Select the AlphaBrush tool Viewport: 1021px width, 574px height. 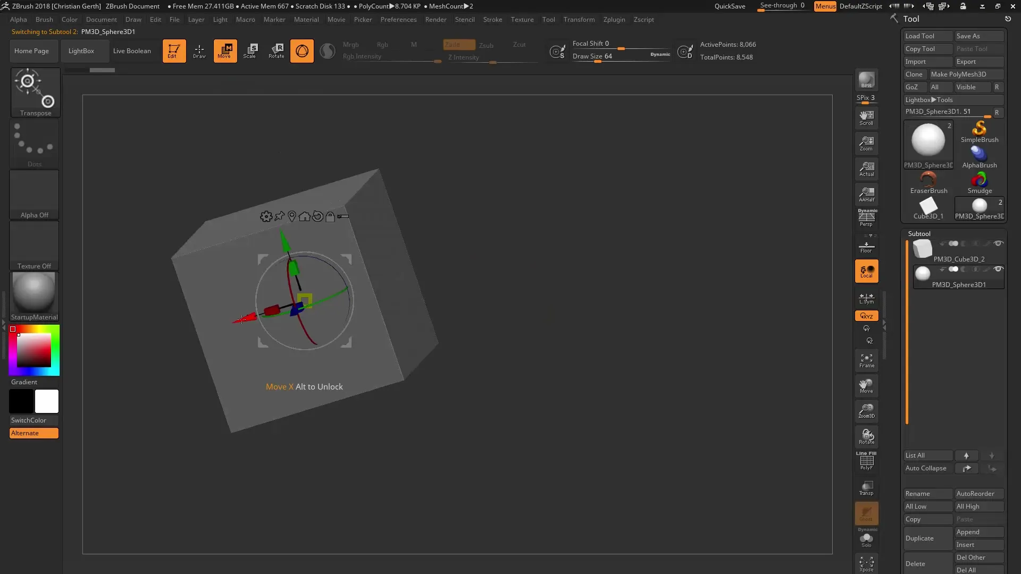(980, 157)
